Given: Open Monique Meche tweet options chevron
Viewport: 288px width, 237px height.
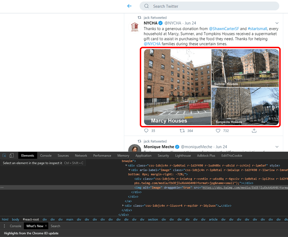Looking at the screenshot, I should click(277, 147).
